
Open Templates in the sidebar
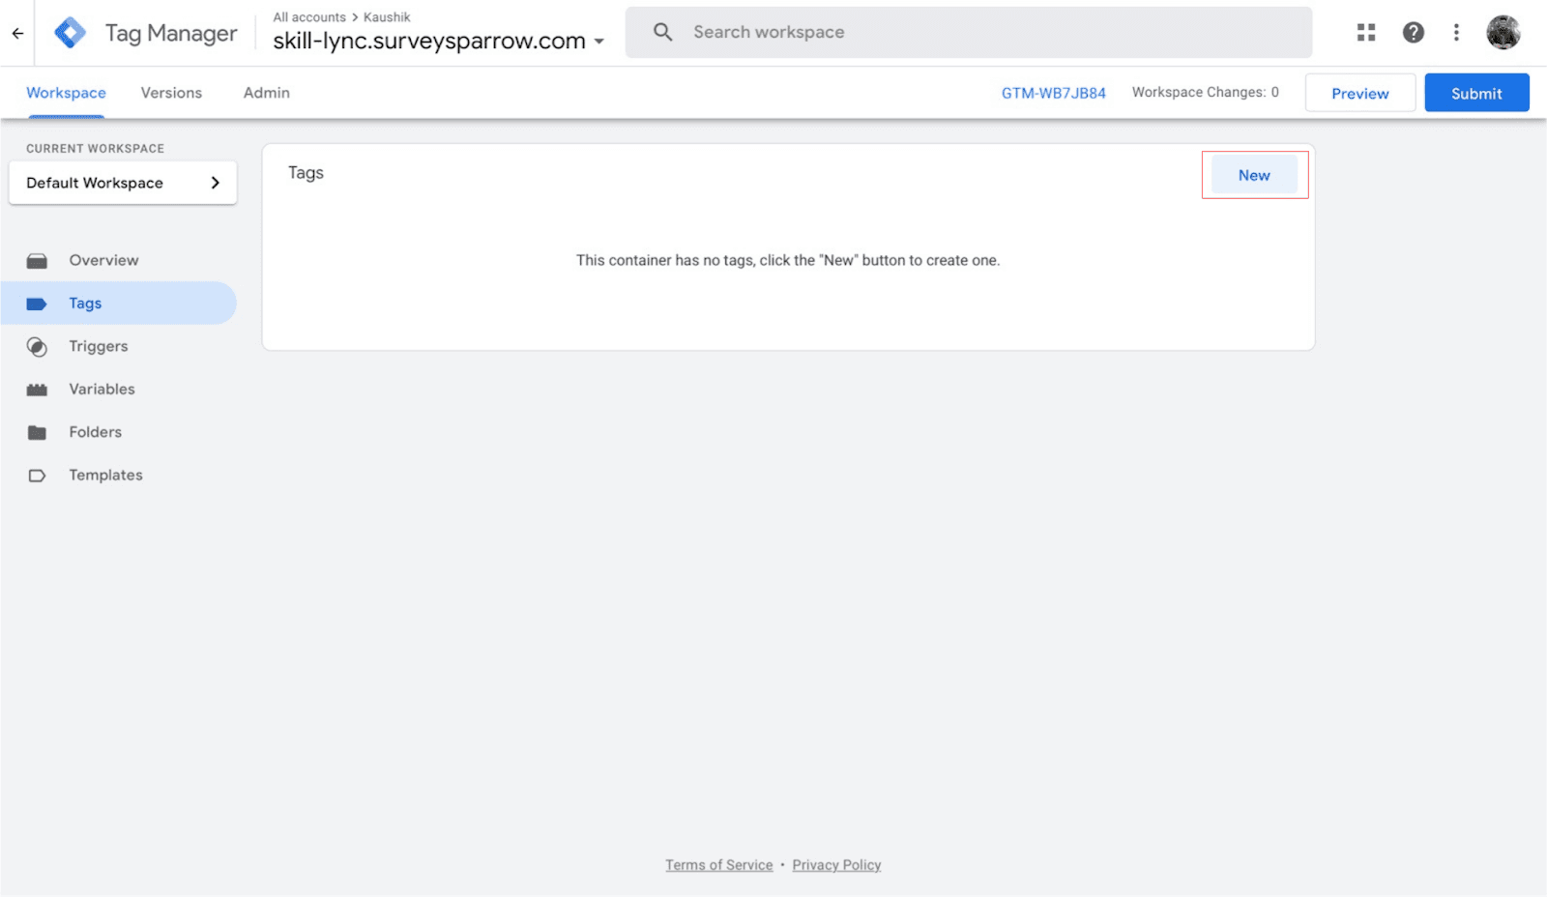[105, 475]
